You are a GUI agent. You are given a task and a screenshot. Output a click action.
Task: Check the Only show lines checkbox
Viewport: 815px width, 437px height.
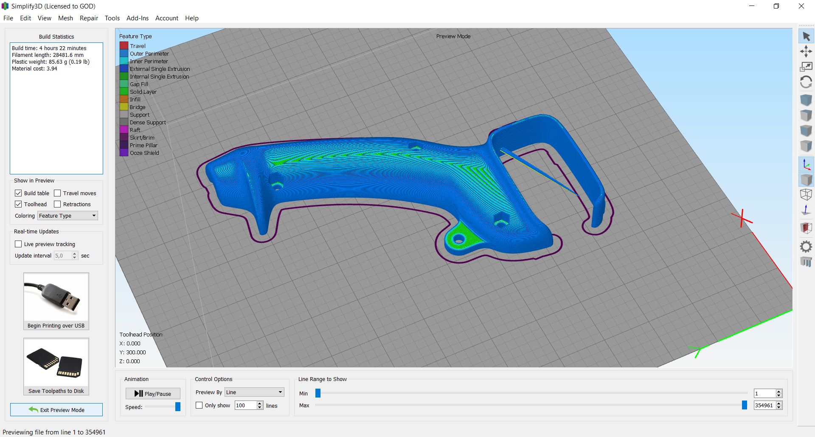(x=199, y=405)
